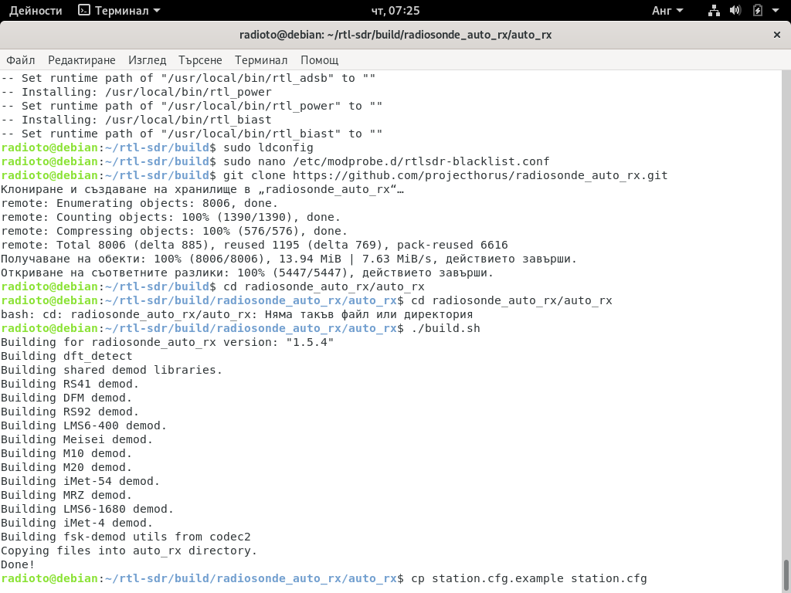Click 'Total 8006 (delta 885)' line

[x=254, y=245]
